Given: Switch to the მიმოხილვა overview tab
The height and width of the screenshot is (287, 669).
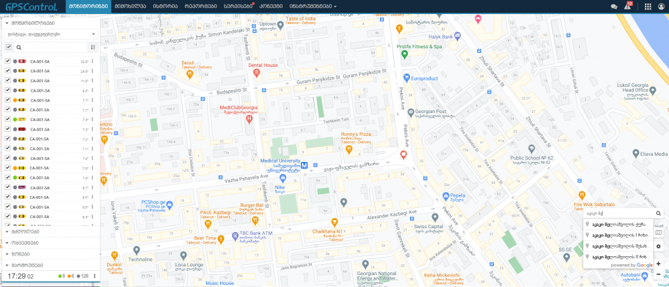Looking at the screenshot, I should 130,7.
